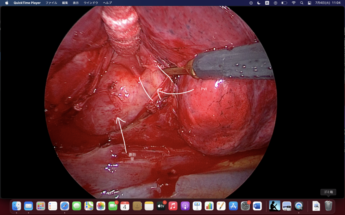This screenshot has width=345, height=215.
Task: Open Spotlight search icon
Action: (302, 3)
